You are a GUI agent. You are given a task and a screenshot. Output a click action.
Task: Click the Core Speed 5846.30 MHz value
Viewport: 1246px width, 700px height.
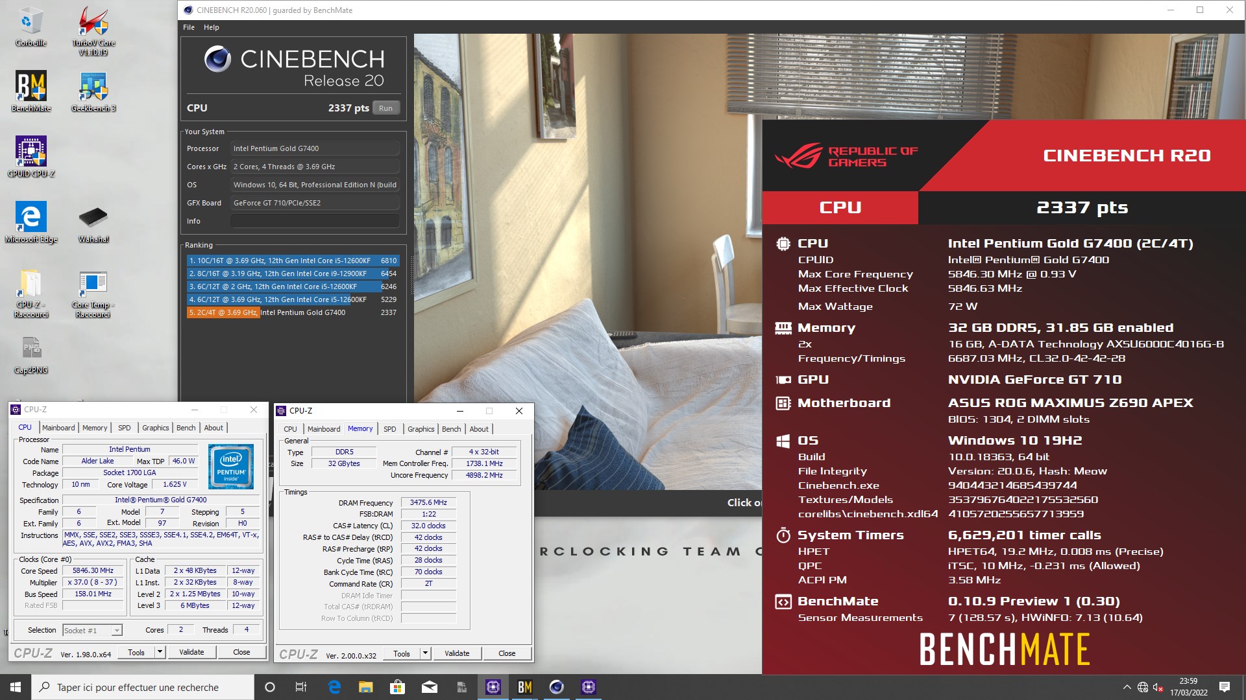(93, 570)
